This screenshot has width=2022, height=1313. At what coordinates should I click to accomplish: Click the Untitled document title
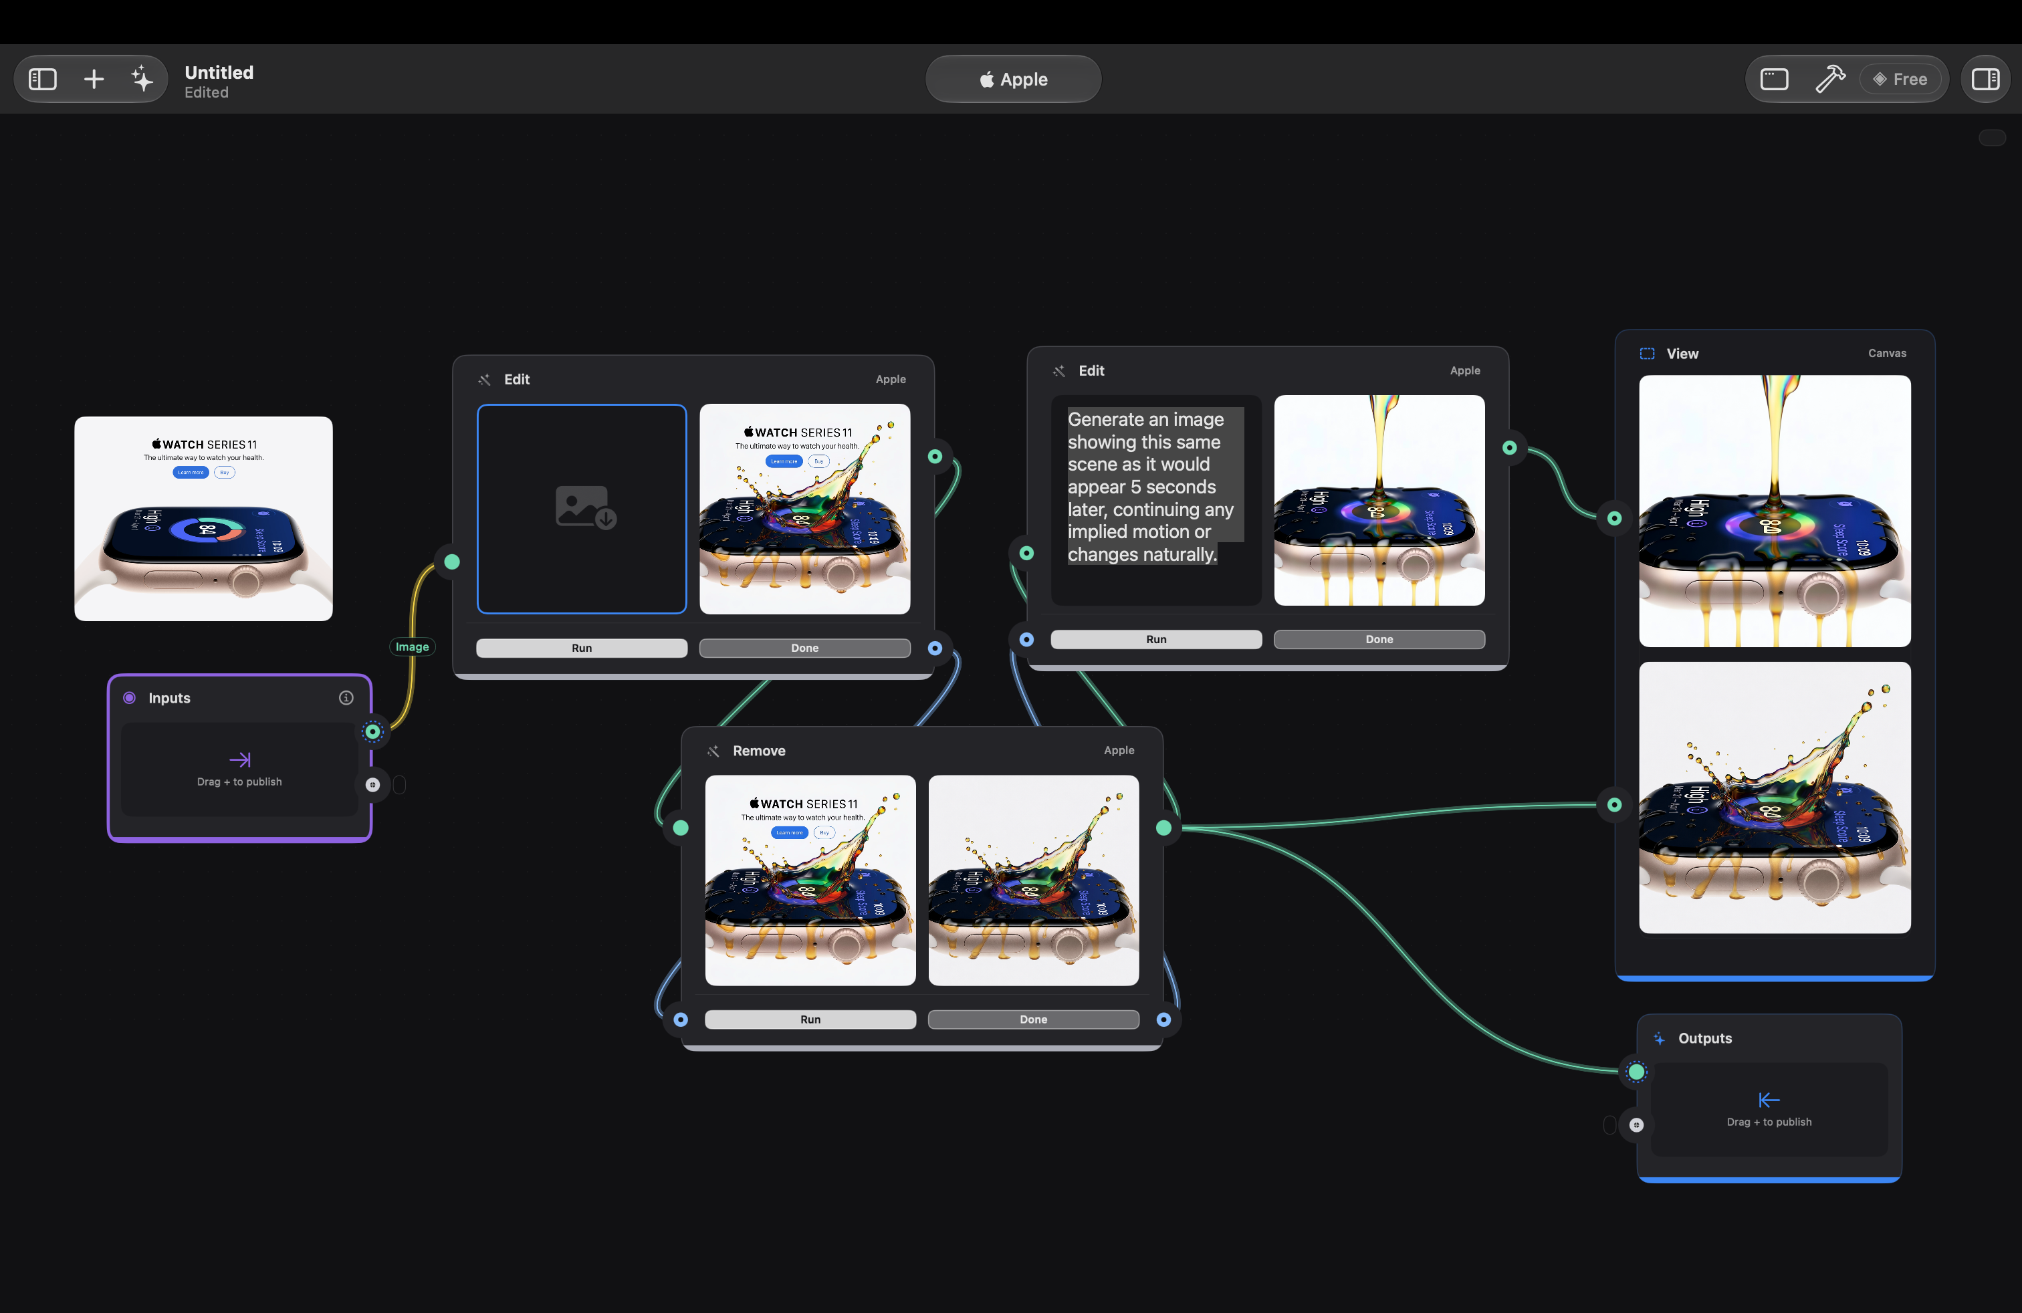[x=219, y=72]
